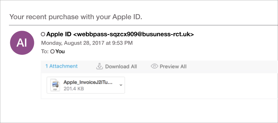278x123 pixels.
Task: Expand the attachment chevron dropdown
Action: click(121, 85)
